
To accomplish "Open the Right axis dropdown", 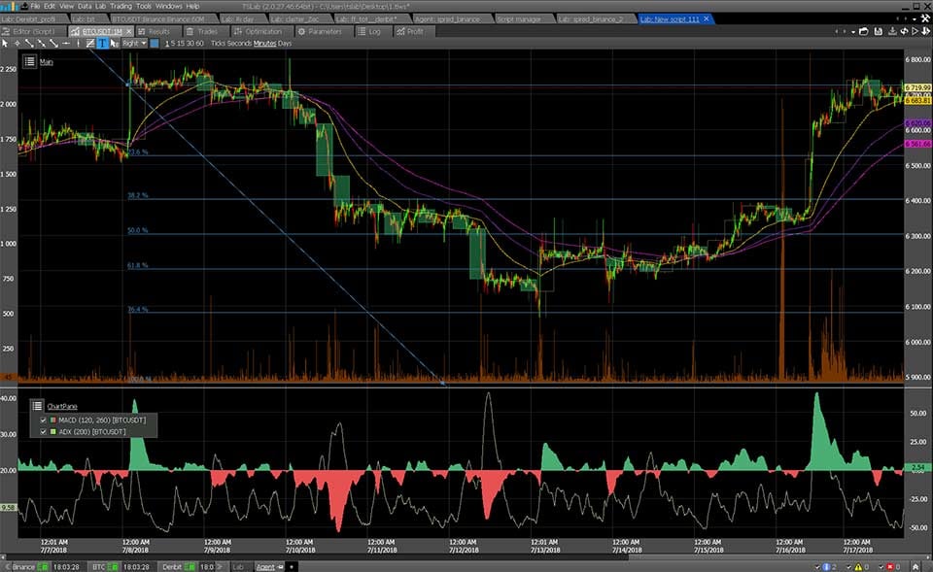I will [x=133, y=44].
